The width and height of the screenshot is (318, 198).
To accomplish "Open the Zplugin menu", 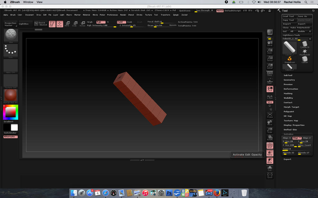I will coord(176,15).
